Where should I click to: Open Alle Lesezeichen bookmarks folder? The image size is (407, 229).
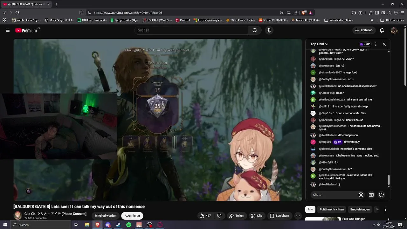(392, 20)
